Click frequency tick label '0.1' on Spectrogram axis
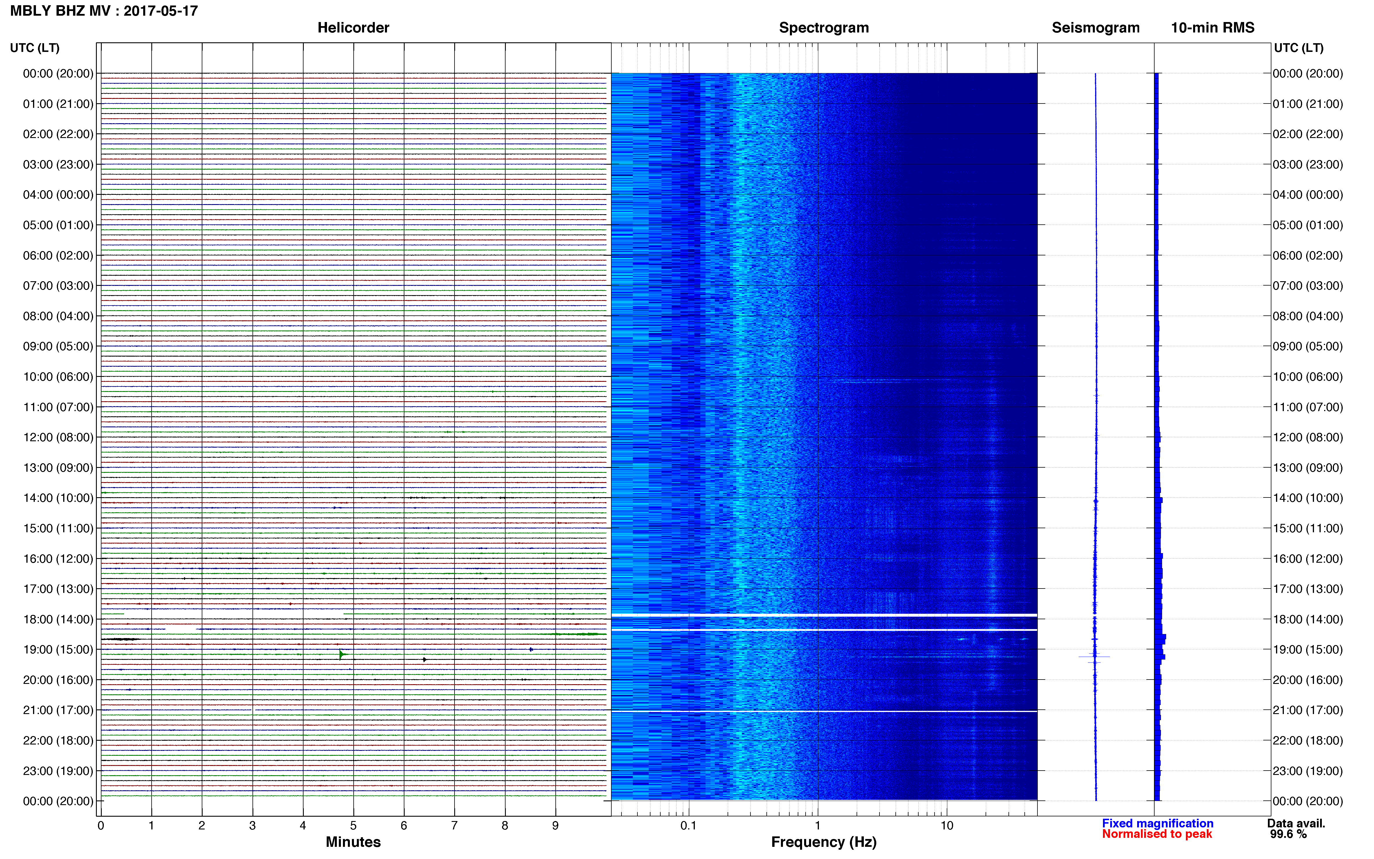The image size is (1374, 859). coord(688,826)
